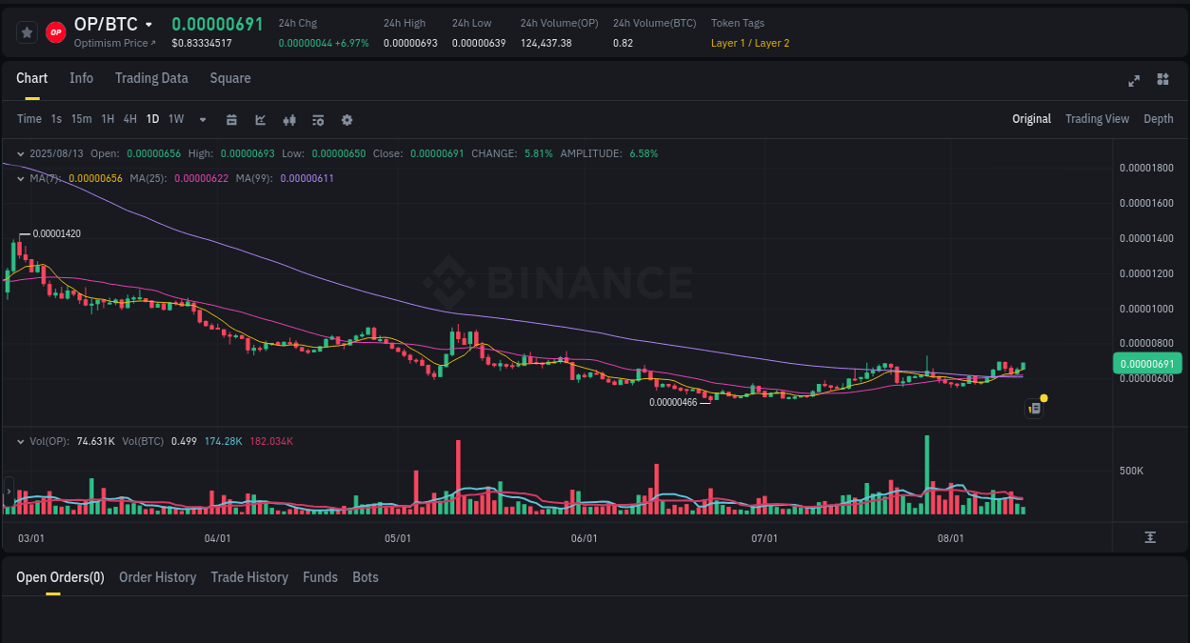
Task: Add OP/BTC to favorites with star icon
Action: pos(28,32)
